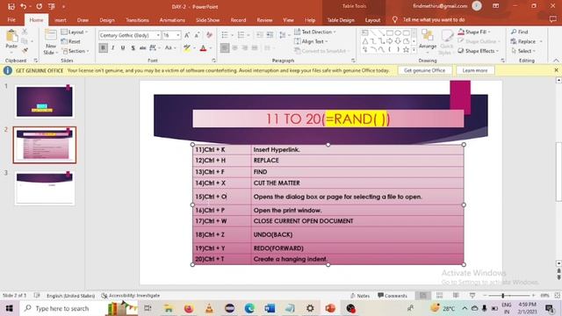This screenshot has width=562, height=316.
Task: Click Find in Editing group
Action: (x=519, y=32)
